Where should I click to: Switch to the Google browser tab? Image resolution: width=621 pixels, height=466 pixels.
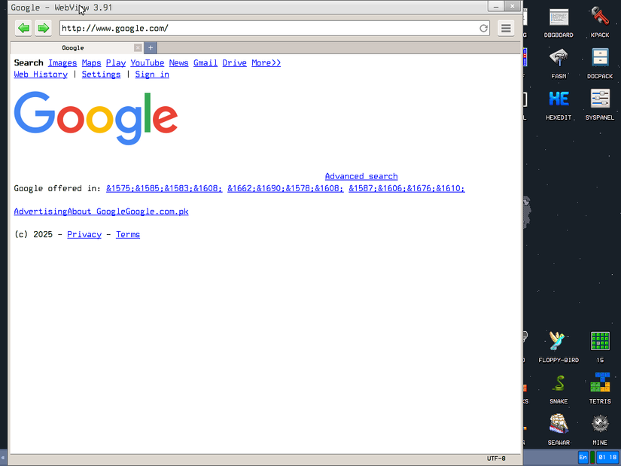pyautogui.click(x=72, y=47)
